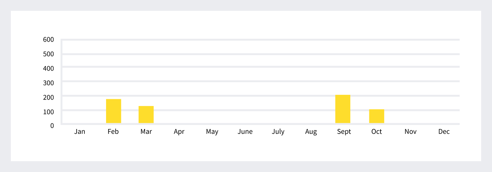Click the Mar axis label
The image size is (492, 172).
pos(146,132)
